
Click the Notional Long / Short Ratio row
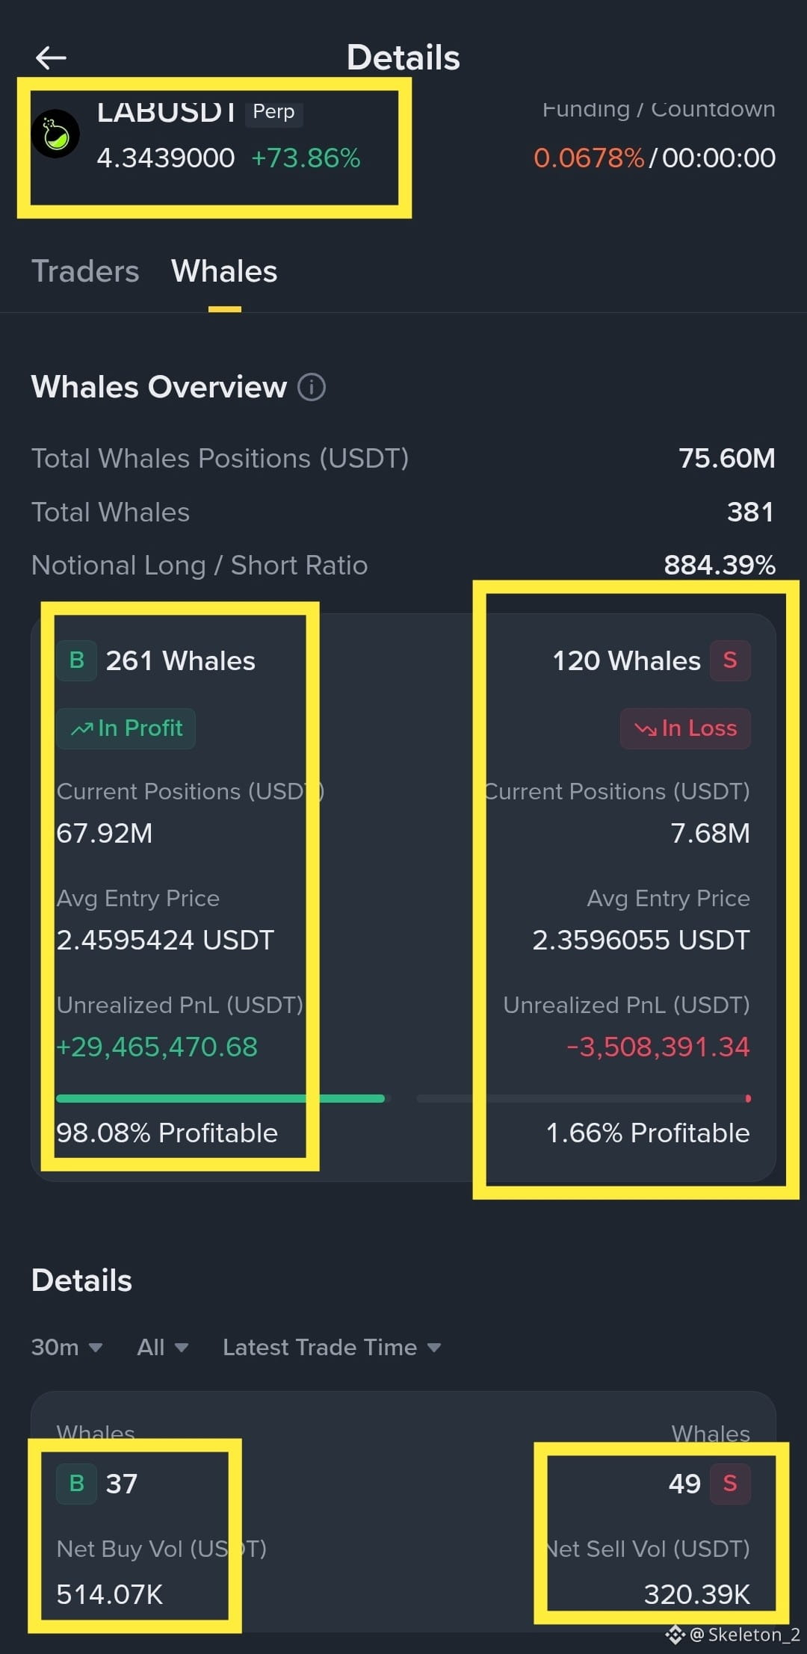tap(403, 566)
